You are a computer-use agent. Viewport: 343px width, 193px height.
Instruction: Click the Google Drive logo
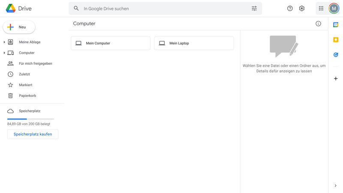(19, 9)
